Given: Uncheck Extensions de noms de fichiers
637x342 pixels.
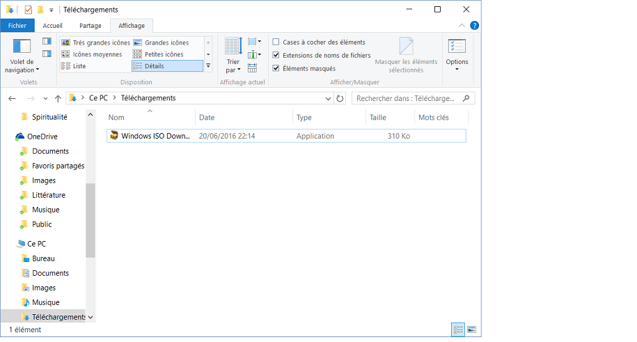Looking at the screenshot, I should pos(276,55).
